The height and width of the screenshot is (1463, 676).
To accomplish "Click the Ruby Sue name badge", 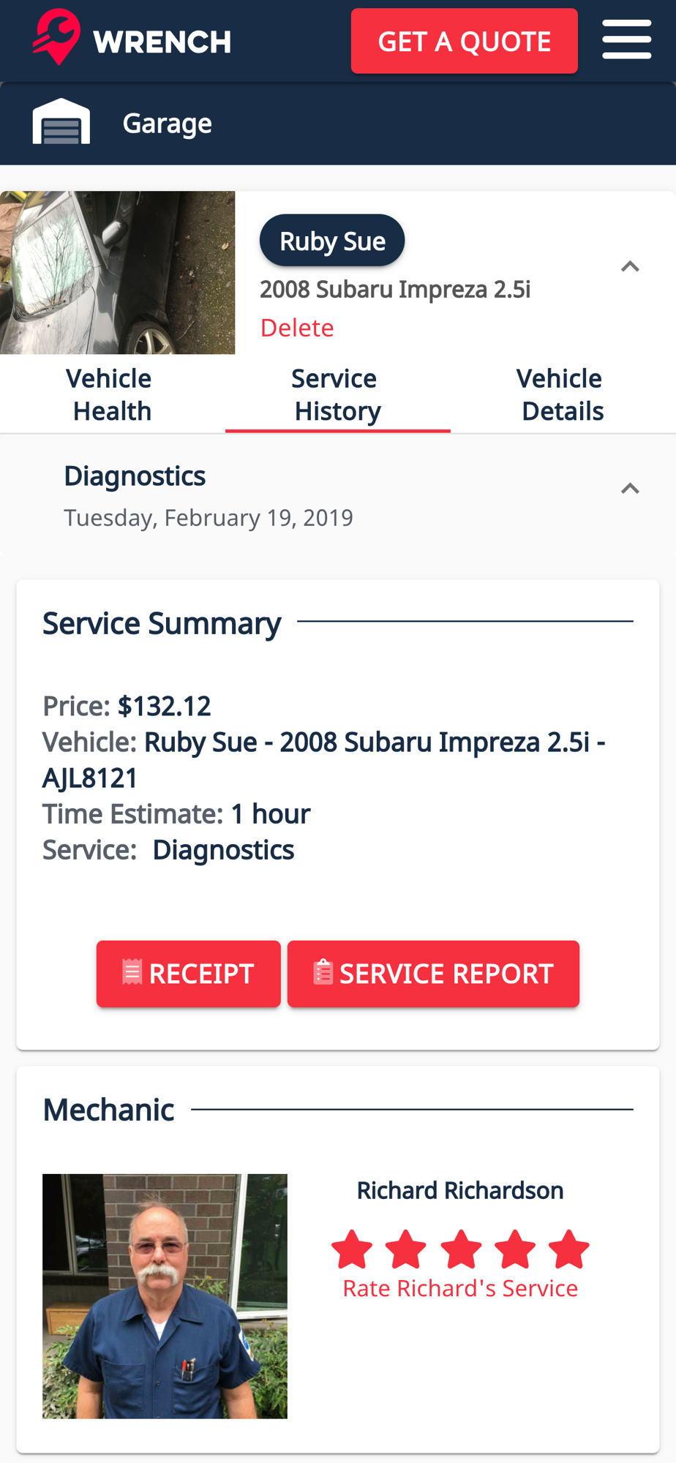I will pos(332,241).
